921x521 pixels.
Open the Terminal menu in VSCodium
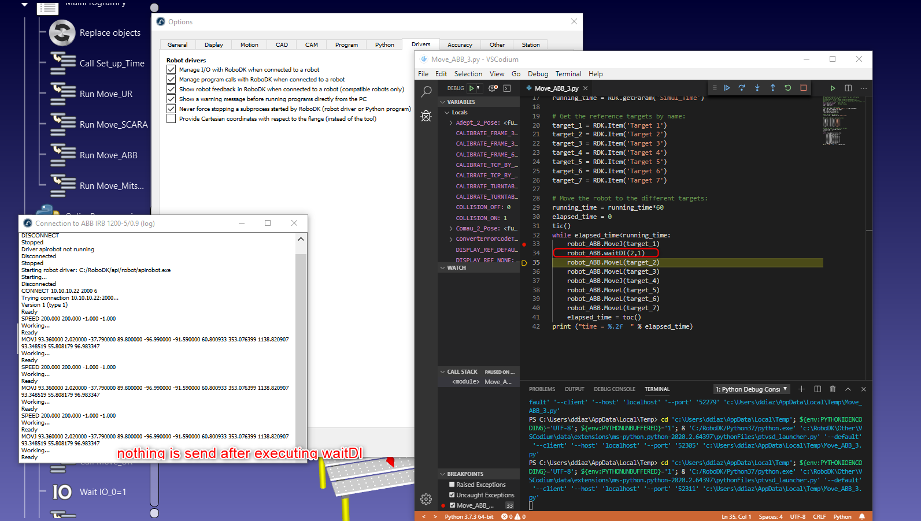point(568,74)
